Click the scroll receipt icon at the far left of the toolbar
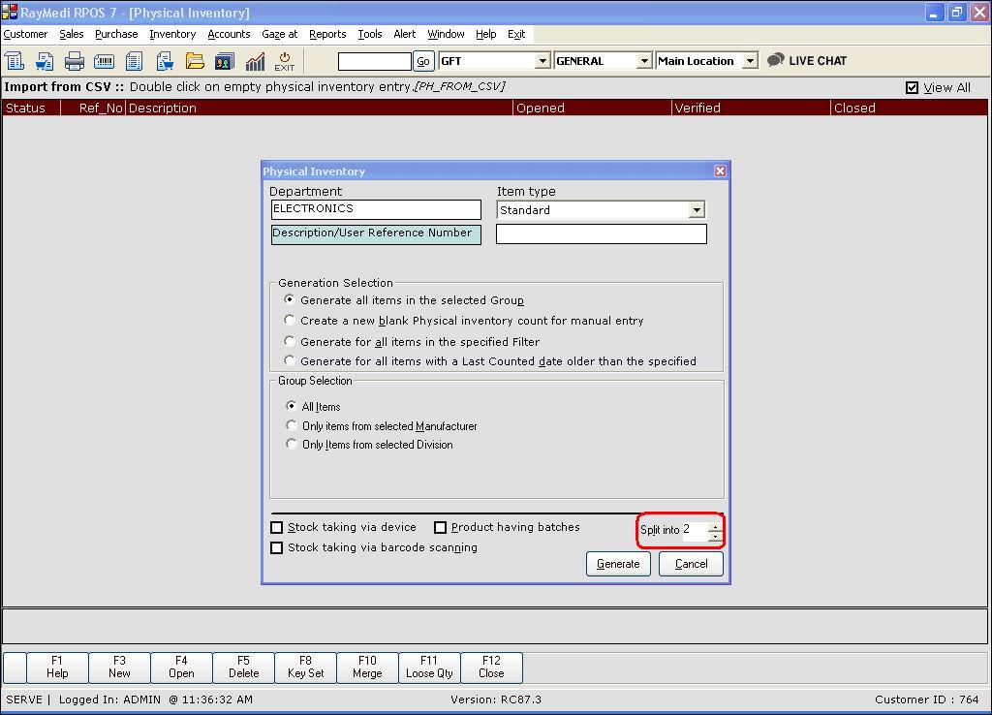 (x=15, y=61)
